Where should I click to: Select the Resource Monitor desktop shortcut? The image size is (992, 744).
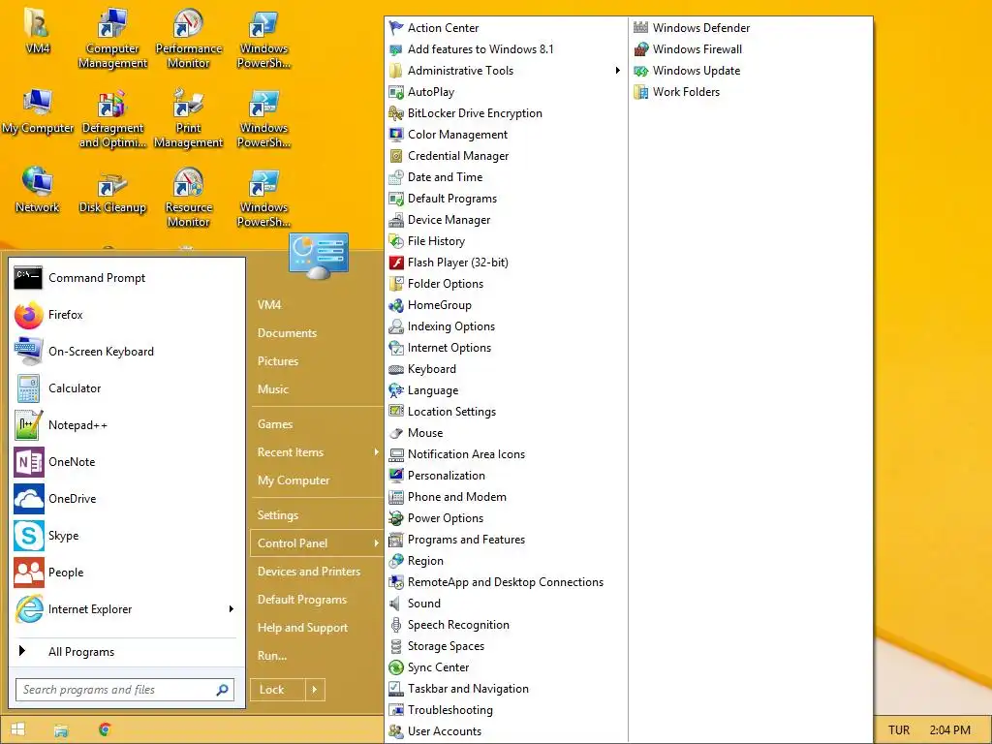pos(189,198)
